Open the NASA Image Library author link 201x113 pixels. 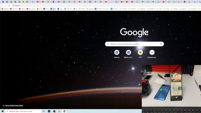(14, 105)
